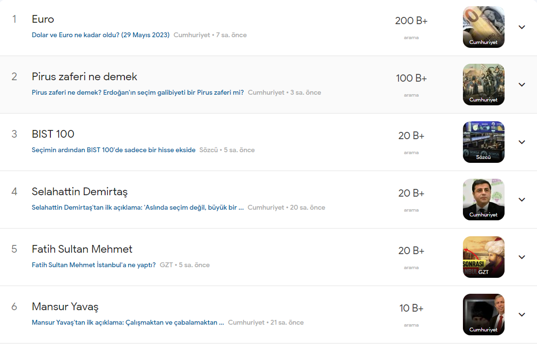
Task: Open the Pirus zaferi painting thumbnail
Action: tap(483, 85)
